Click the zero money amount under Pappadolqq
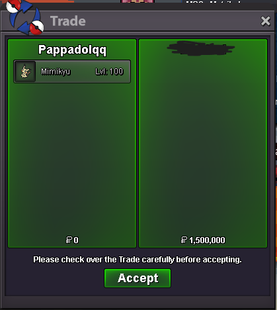Screen dimensions: 277x310 coord(76,240)
